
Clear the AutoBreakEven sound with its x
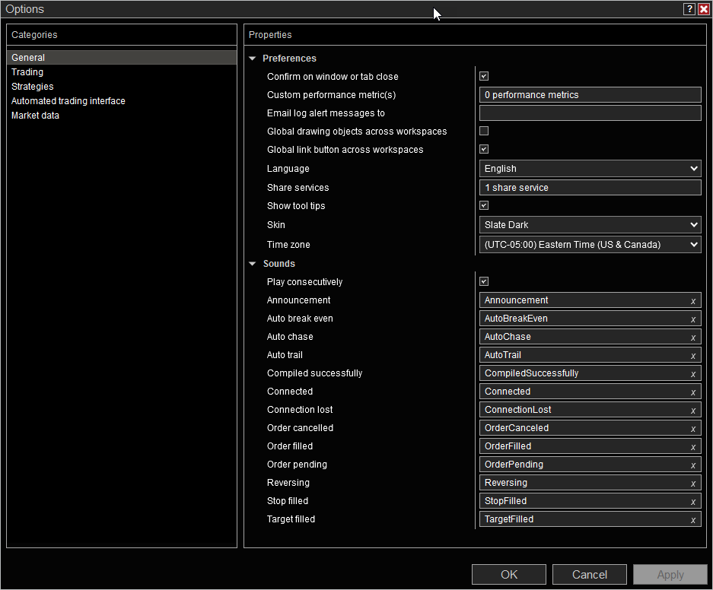point(692,319)
